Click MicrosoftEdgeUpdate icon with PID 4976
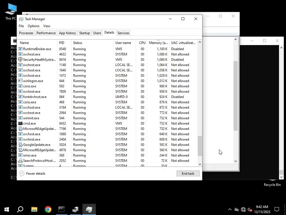 (x=20, y=150)
